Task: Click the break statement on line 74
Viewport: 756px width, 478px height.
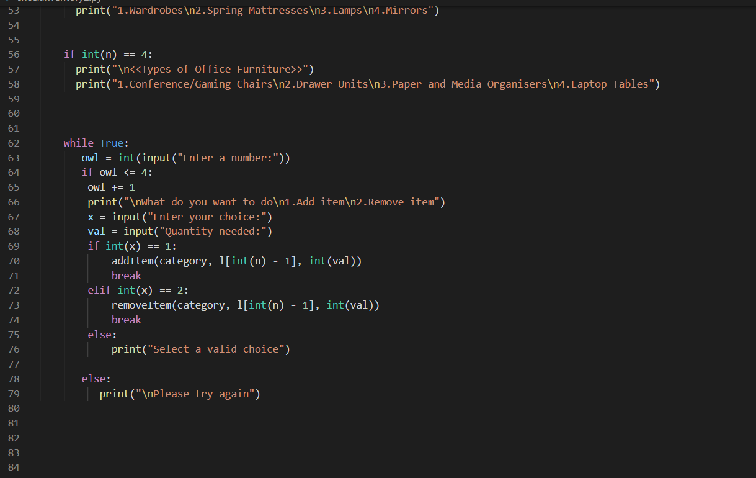Action: 126,319
